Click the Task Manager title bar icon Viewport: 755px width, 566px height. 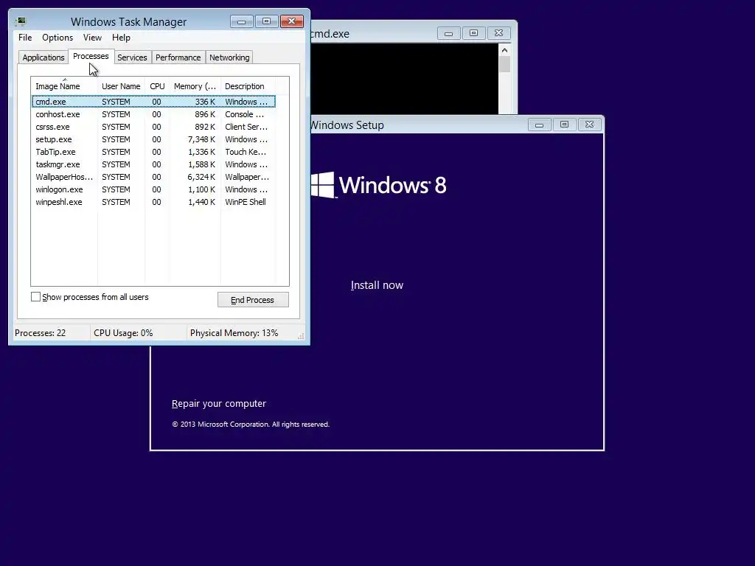click(x=21, y=21)
